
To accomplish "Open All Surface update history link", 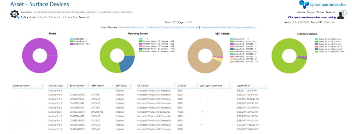I will click(x=242, y=27).
